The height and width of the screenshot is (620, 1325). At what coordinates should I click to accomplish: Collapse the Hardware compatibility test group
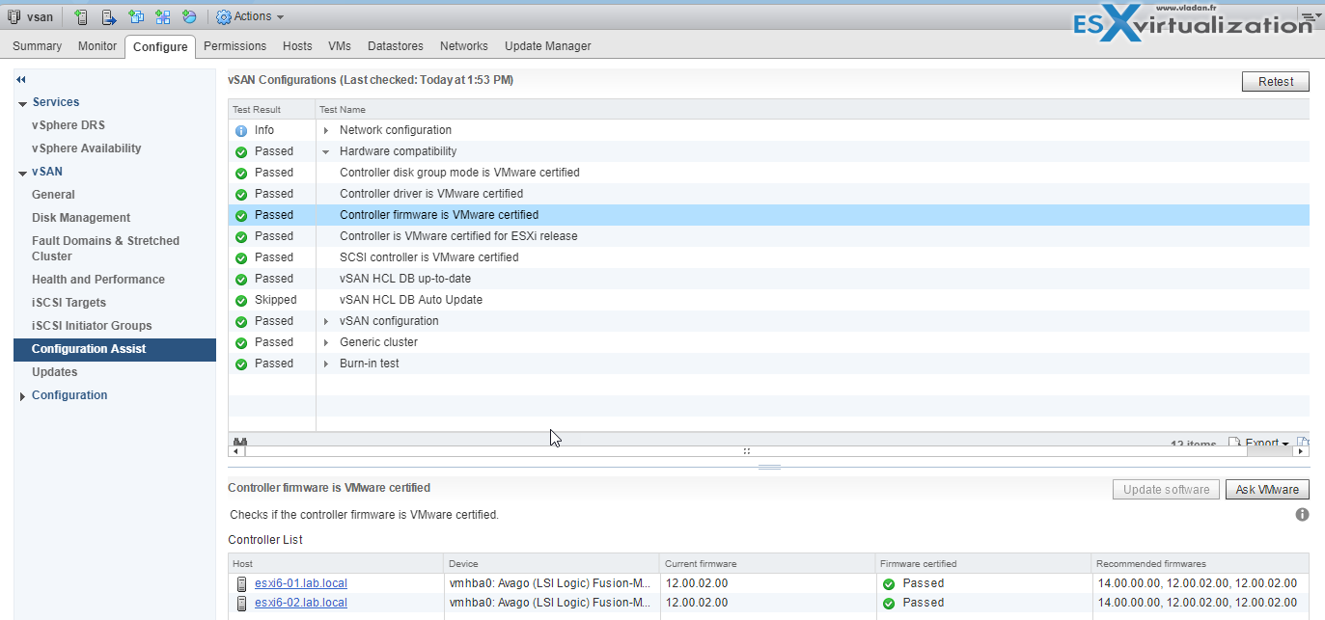pyautogui.click(x=326, y=151)
